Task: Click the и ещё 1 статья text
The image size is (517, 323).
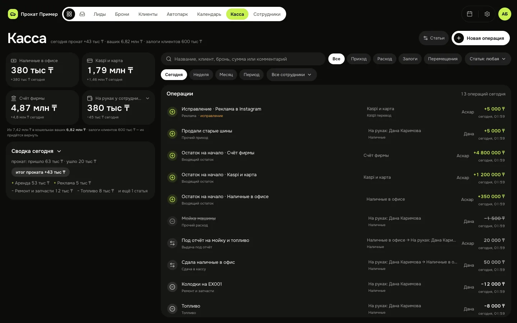Action: pos(133,191)
